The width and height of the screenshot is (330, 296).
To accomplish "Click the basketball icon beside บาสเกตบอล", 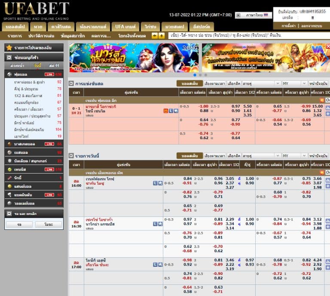I will click(9, 144).
